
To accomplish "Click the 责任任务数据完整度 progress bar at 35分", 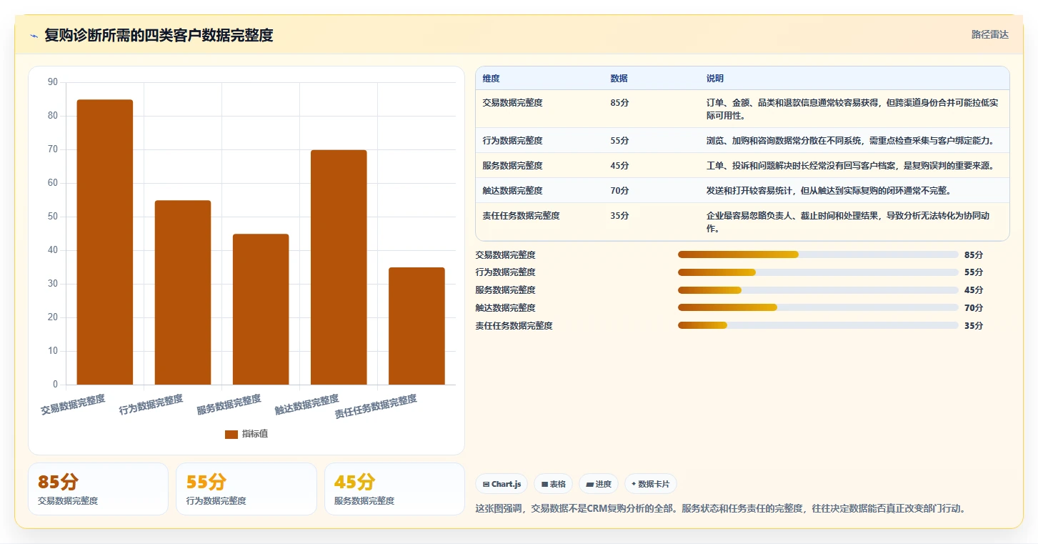I will (818, 325).
